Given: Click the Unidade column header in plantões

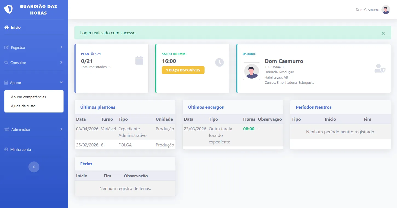Looking at the screenshot, I should pos(164,119).
